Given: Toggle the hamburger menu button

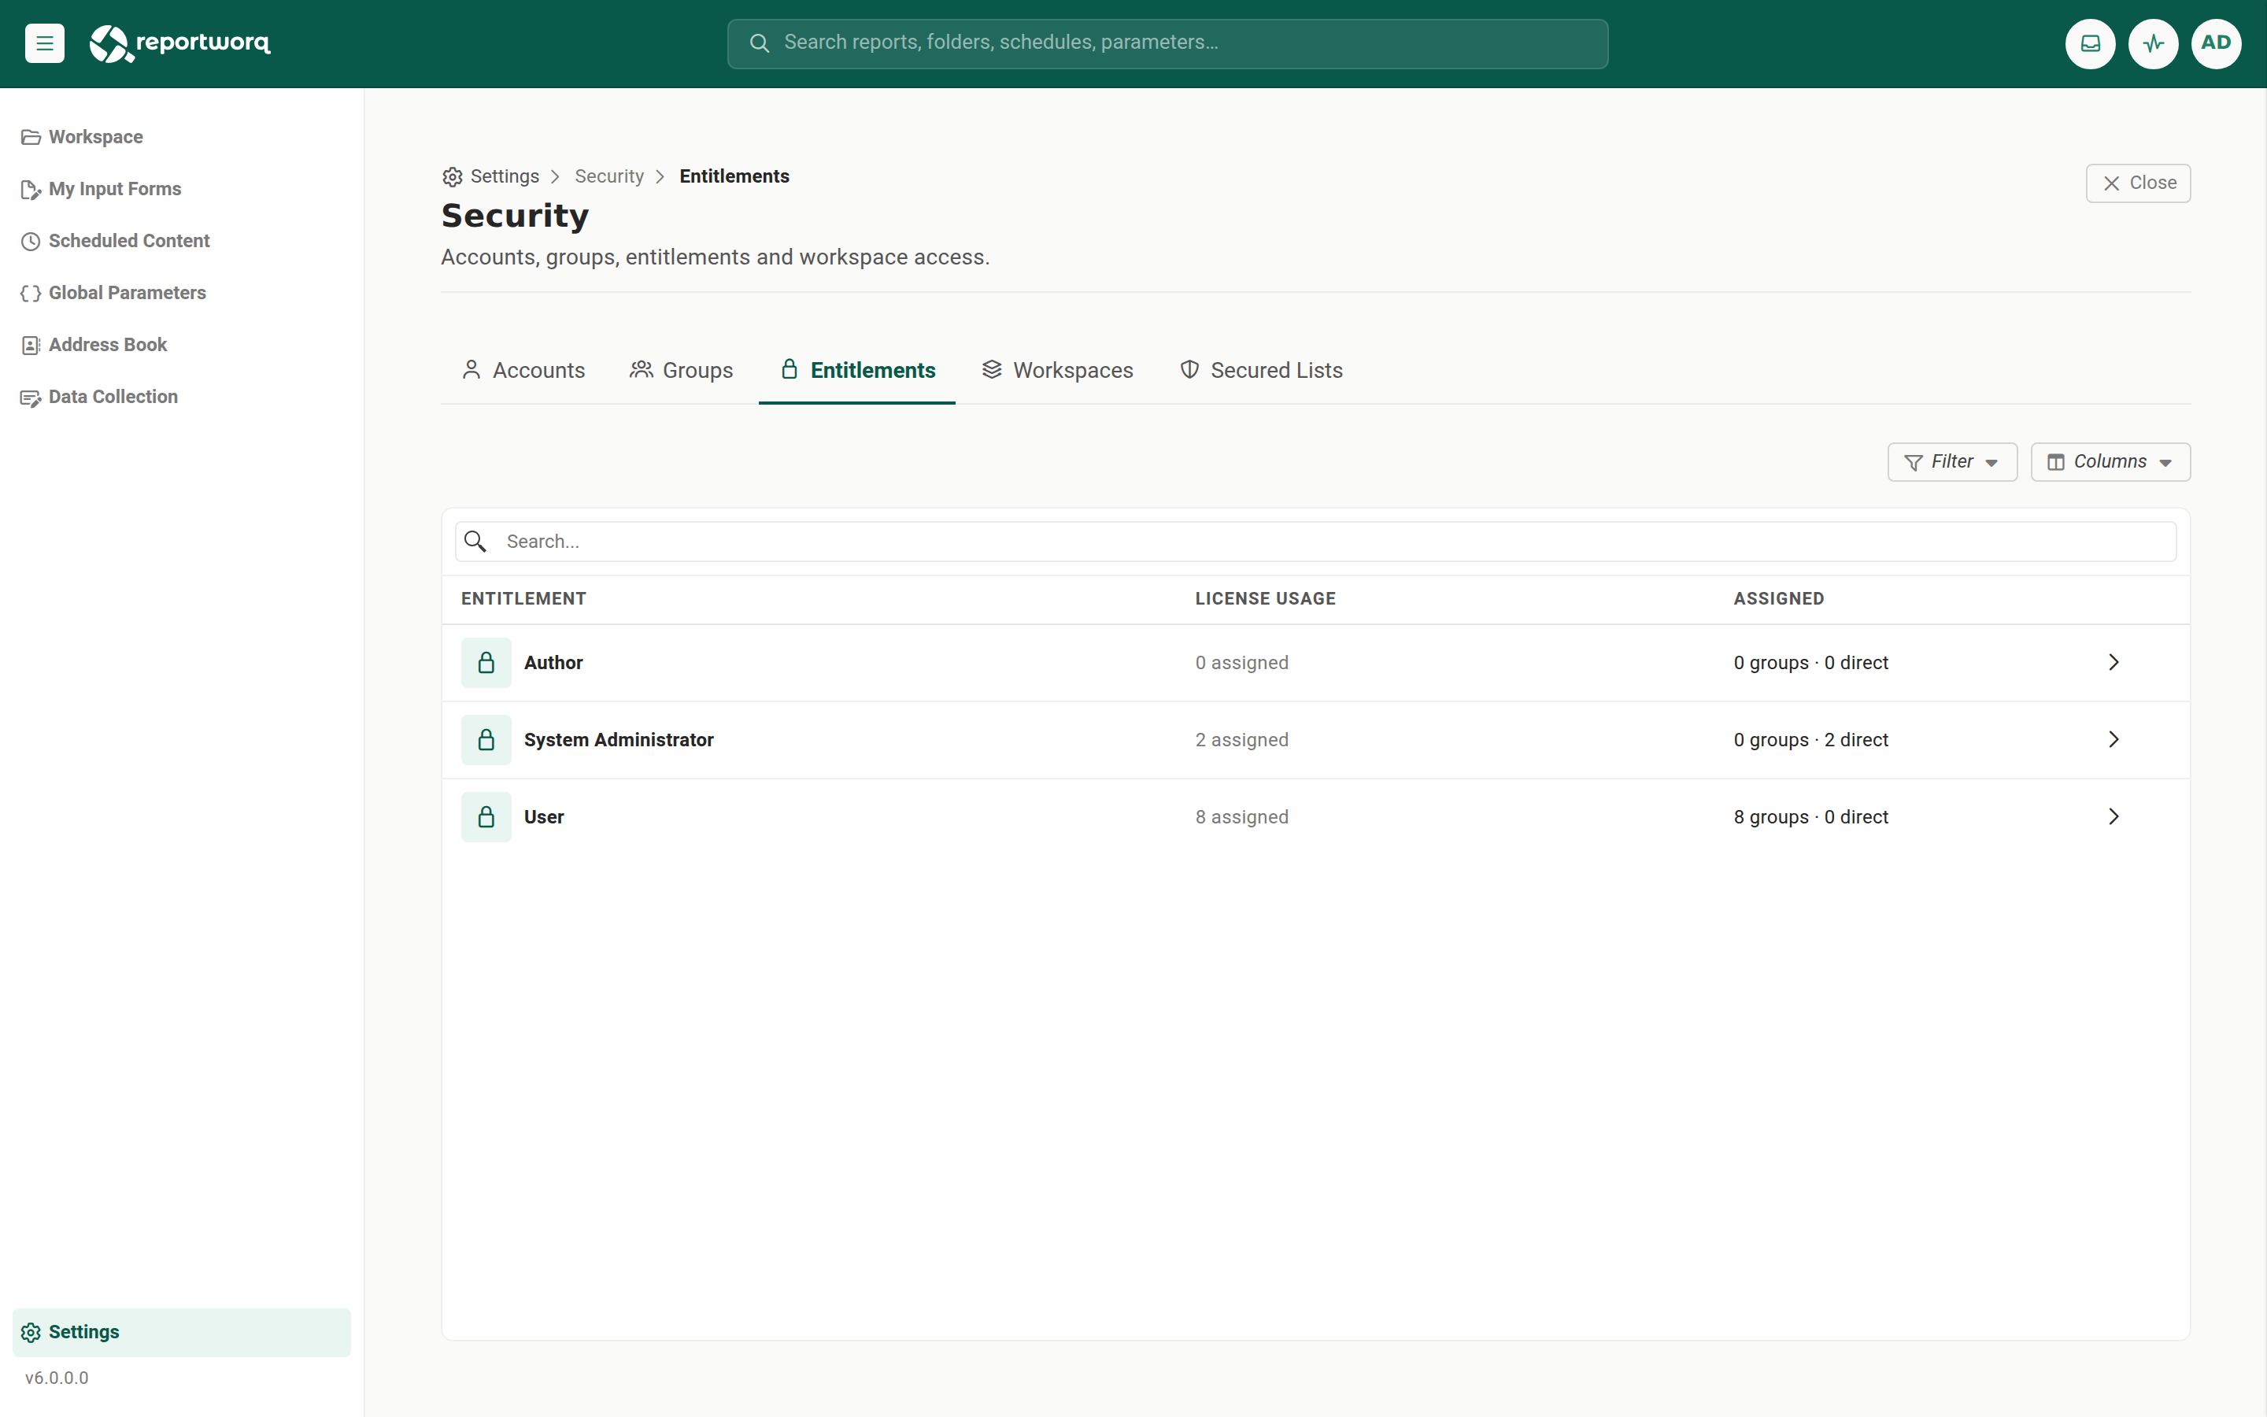Looking at the screenshot, I should tap(44, 43).
